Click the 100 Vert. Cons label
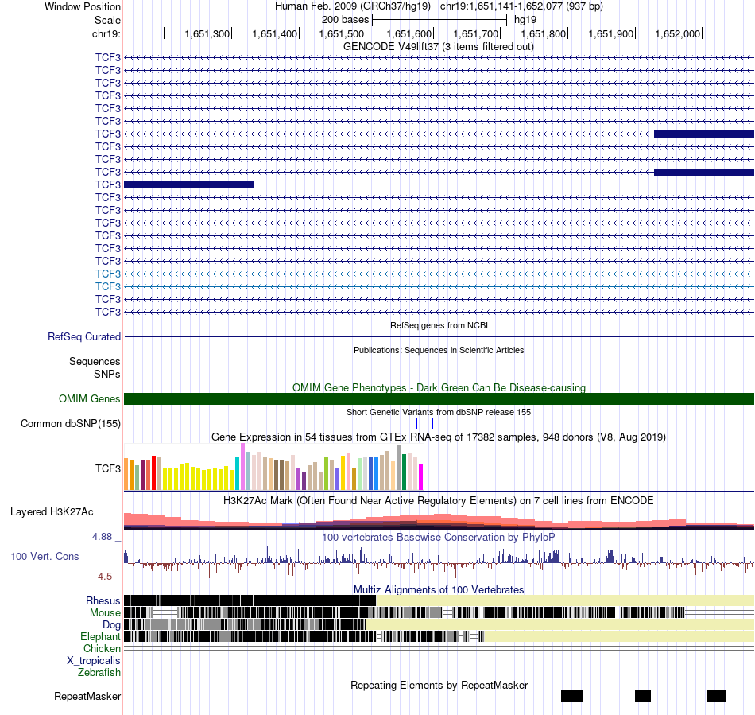This screenshot has height=715, width=755. (x=45, y=557)
